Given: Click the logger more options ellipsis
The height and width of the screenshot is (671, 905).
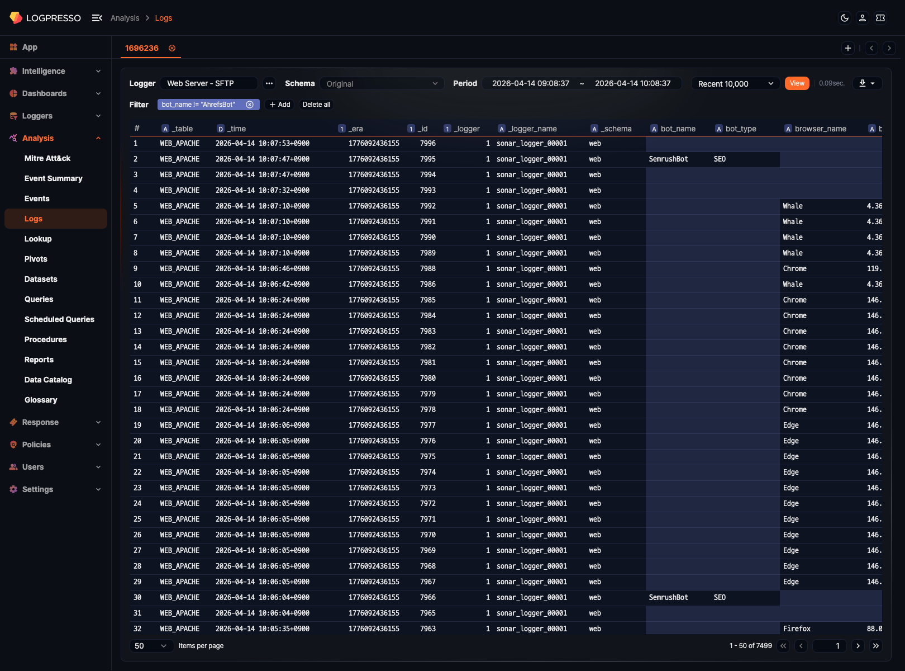Looking at the screenshot, I should [269, 83].
